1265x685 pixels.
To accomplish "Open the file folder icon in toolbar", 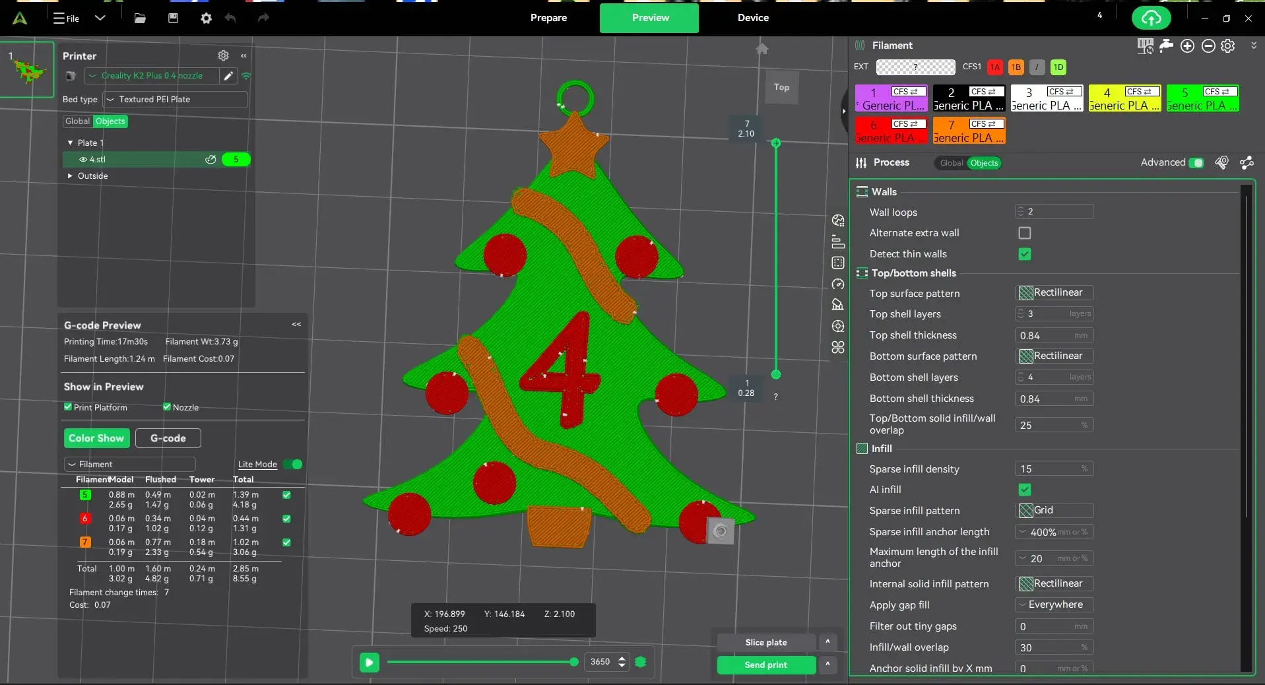I will [140, 18].
